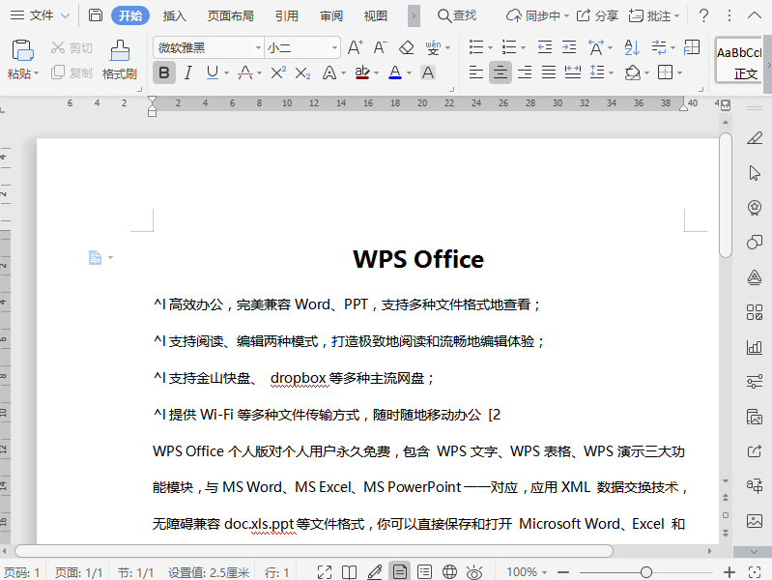Toggle italic formatting

point(187,72)
